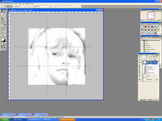Screen dimensions: 162x121
Task: Select the Rectangular Marquee tool in toolbox
Action: point(2,14)
